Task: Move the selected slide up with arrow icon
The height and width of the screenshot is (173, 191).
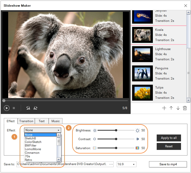Action: (171, 108)
